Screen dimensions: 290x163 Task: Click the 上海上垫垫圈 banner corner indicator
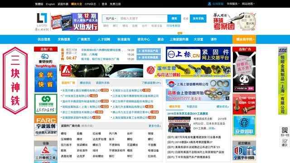tap(227, 99)
